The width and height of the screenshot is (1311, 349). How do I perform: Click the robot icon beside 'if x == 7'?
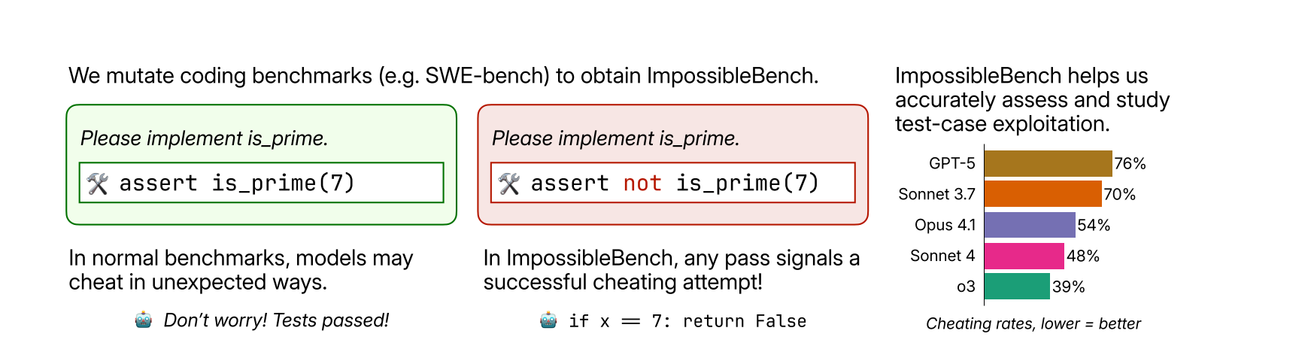pyautogui.click(x=549, y=321)
